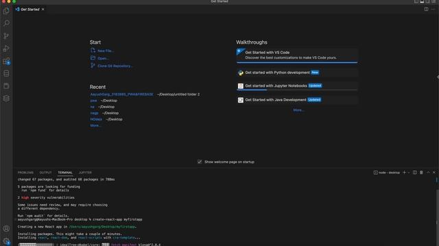Toggle bottom panel layout icon in title bar
Screen dimensions: 439x246
(422, 1)
